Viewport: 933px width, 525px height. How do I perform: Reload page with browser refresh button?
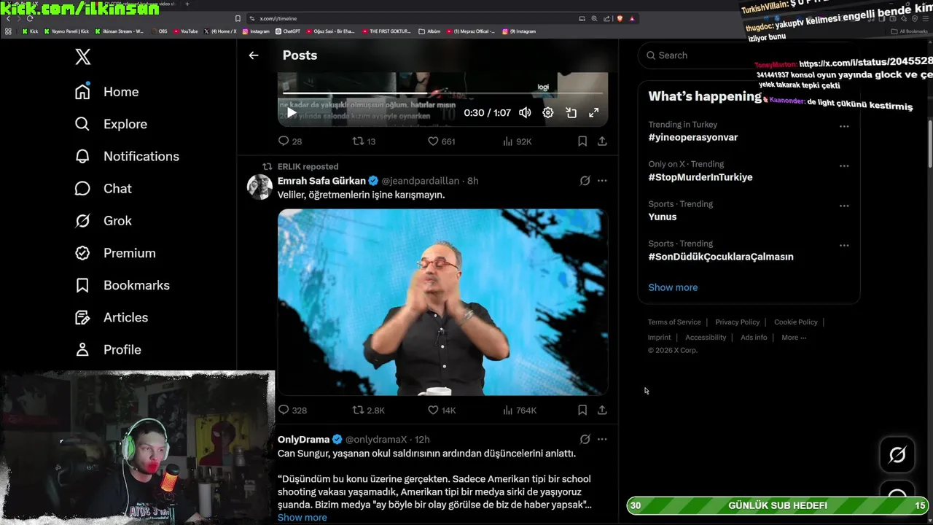point(30,18)
